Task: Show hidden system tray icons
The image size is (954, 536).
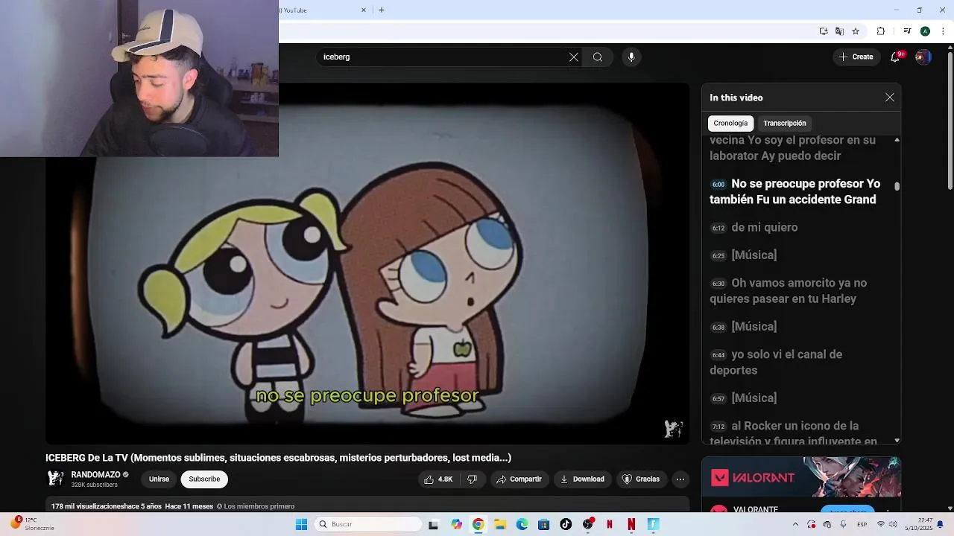Action: click(x=795, y=524)
